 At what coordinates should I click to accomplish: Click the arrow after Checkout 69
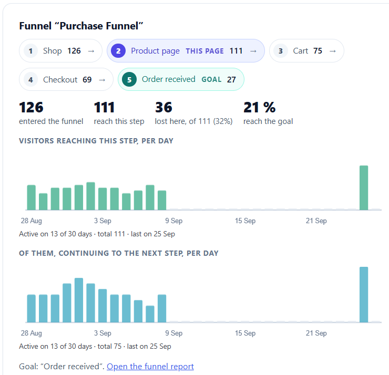[x=102, y=80]
